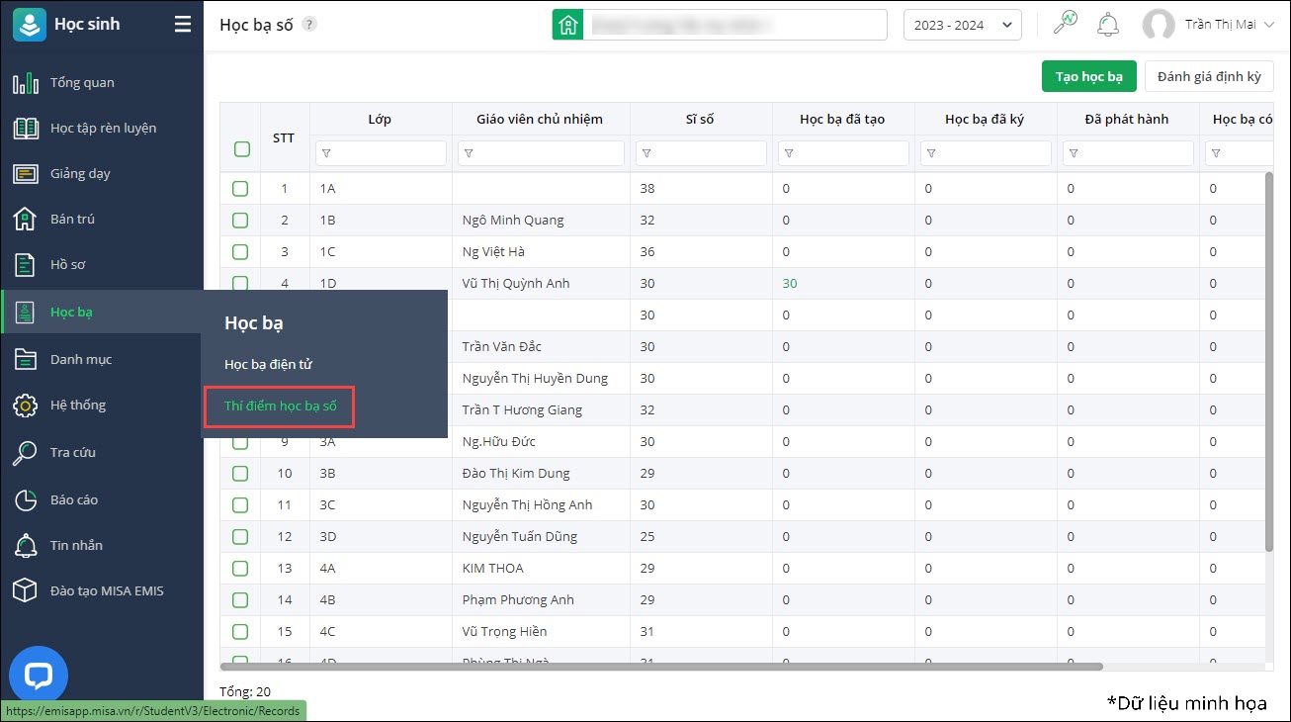1291x722 pixels.
Task: Select the Hồ sơ document icon
Action: 26,265
